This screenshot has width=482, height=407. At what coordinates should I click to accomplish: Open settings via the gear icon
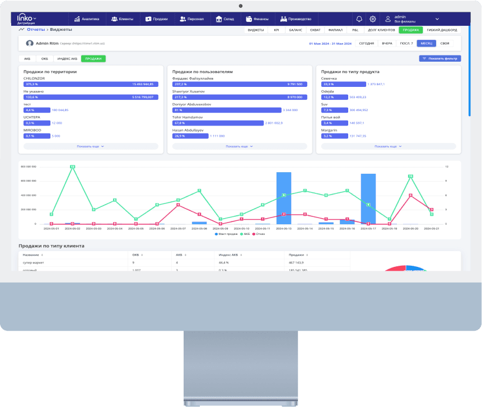[373, 18]
